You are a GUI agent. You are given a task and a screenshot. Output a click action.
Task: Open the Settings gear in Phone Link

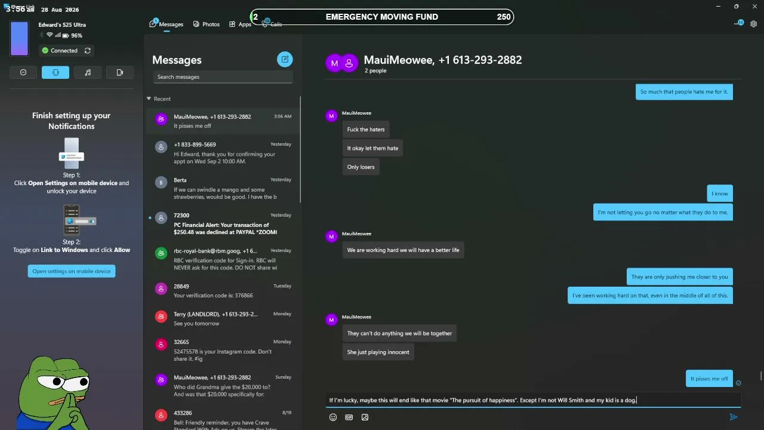(754, 24)
